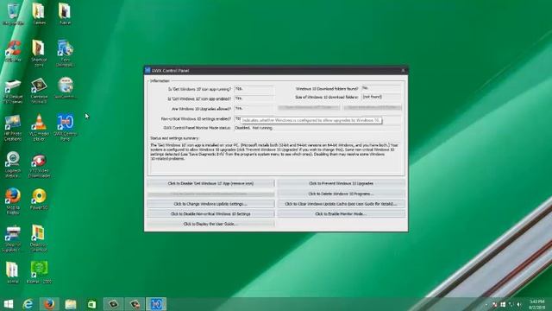Click the status and settings summary text box

pos(276,157)
